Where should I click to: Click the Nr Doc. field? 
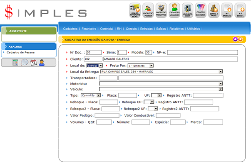pyautogui.click(x=94, y=52)
